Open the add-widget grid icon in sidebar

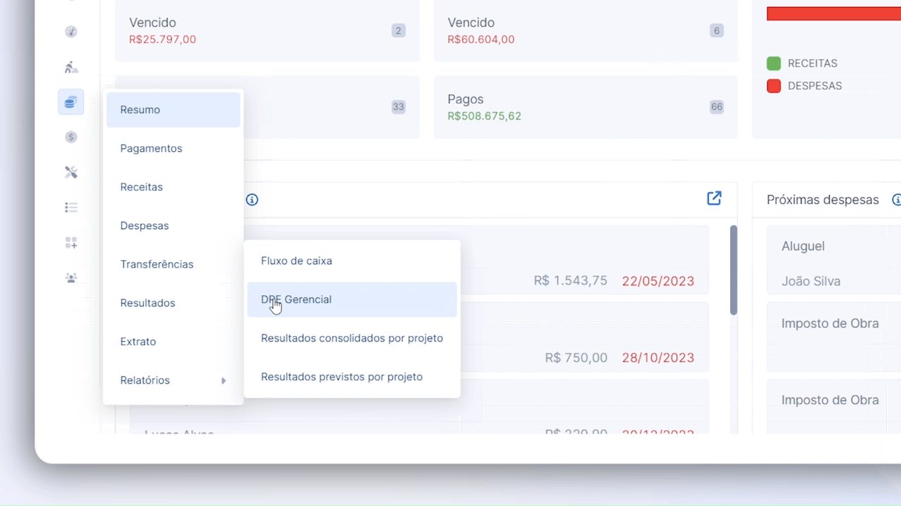tap(70, 242)
